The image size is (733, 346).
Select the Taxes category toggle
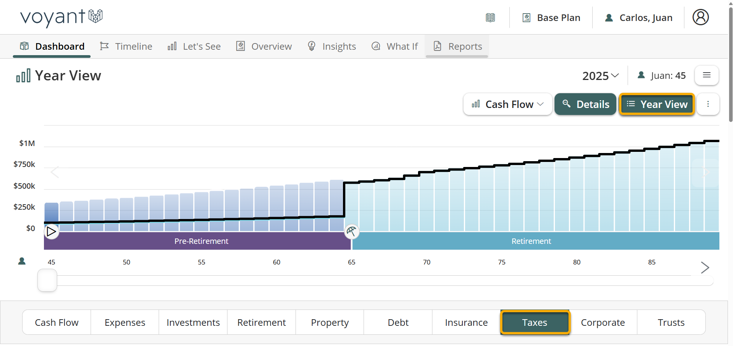click(535, 322)
